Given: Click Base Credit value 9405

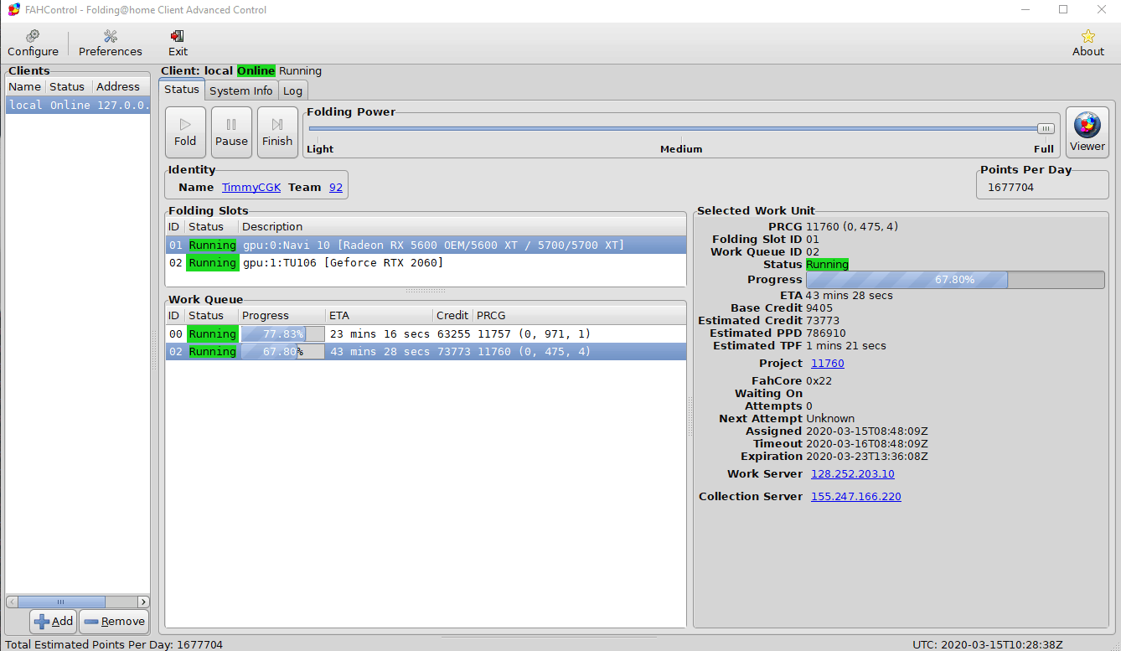Looking at the screenshot, I should pos(819,308).
